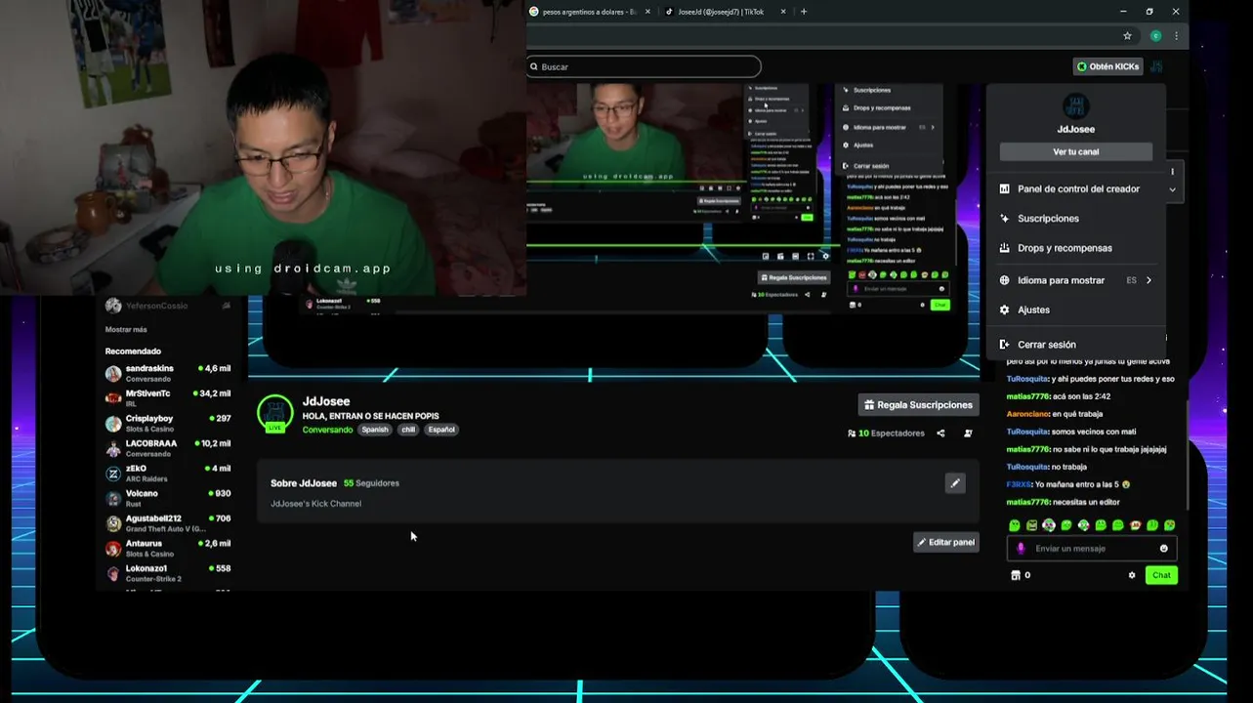This screenshot has height=703, width=1253.
Task: Open Volcano Rust channel
Action: (x=168, y=498)
